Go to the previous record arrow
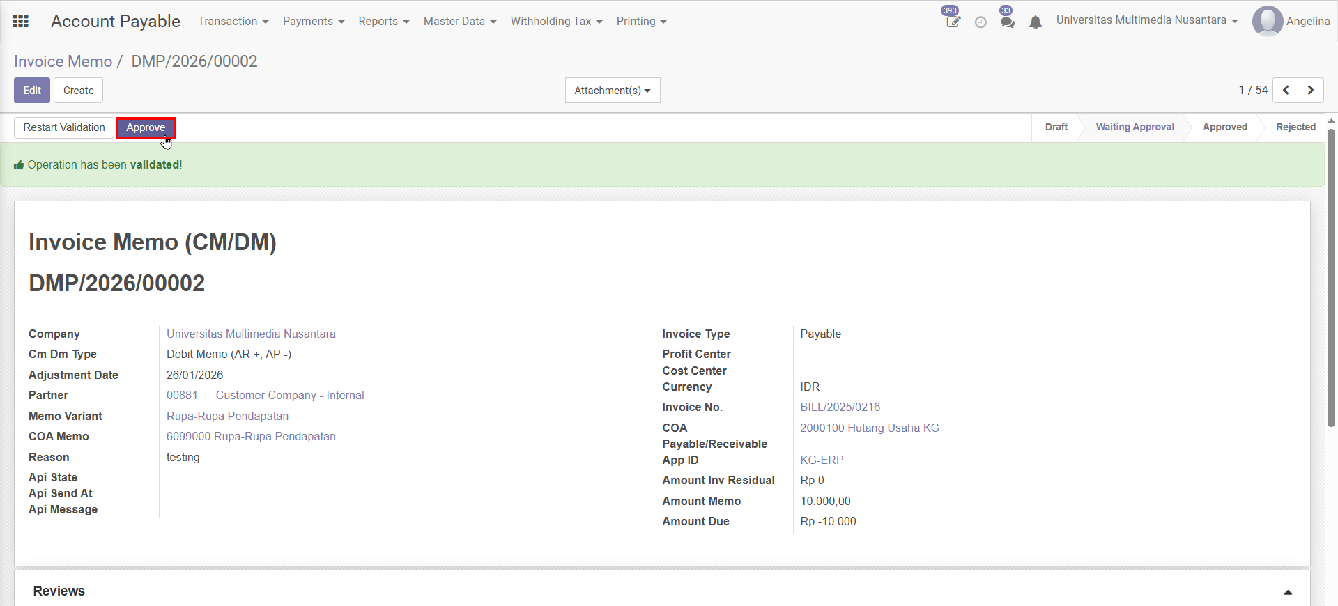This screenshot has width=1338, height=606. pos(1286,90)
